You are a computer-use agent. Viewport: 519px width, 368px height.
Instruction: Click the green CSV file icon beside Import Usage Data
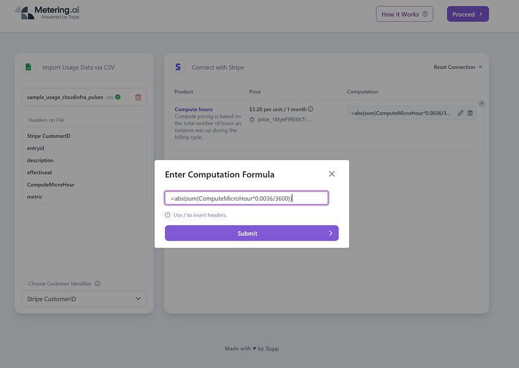(29, 67)
